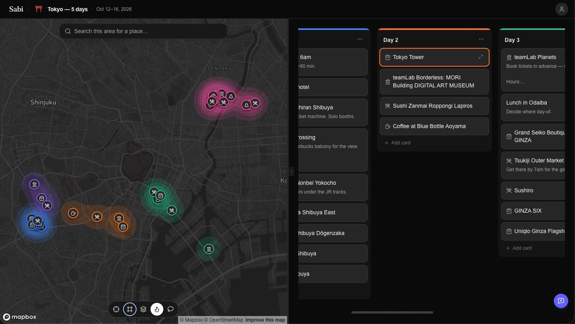Screen dimensions: 575x324
Task: Click the purple restaurant pin
Action: [48, 206]
